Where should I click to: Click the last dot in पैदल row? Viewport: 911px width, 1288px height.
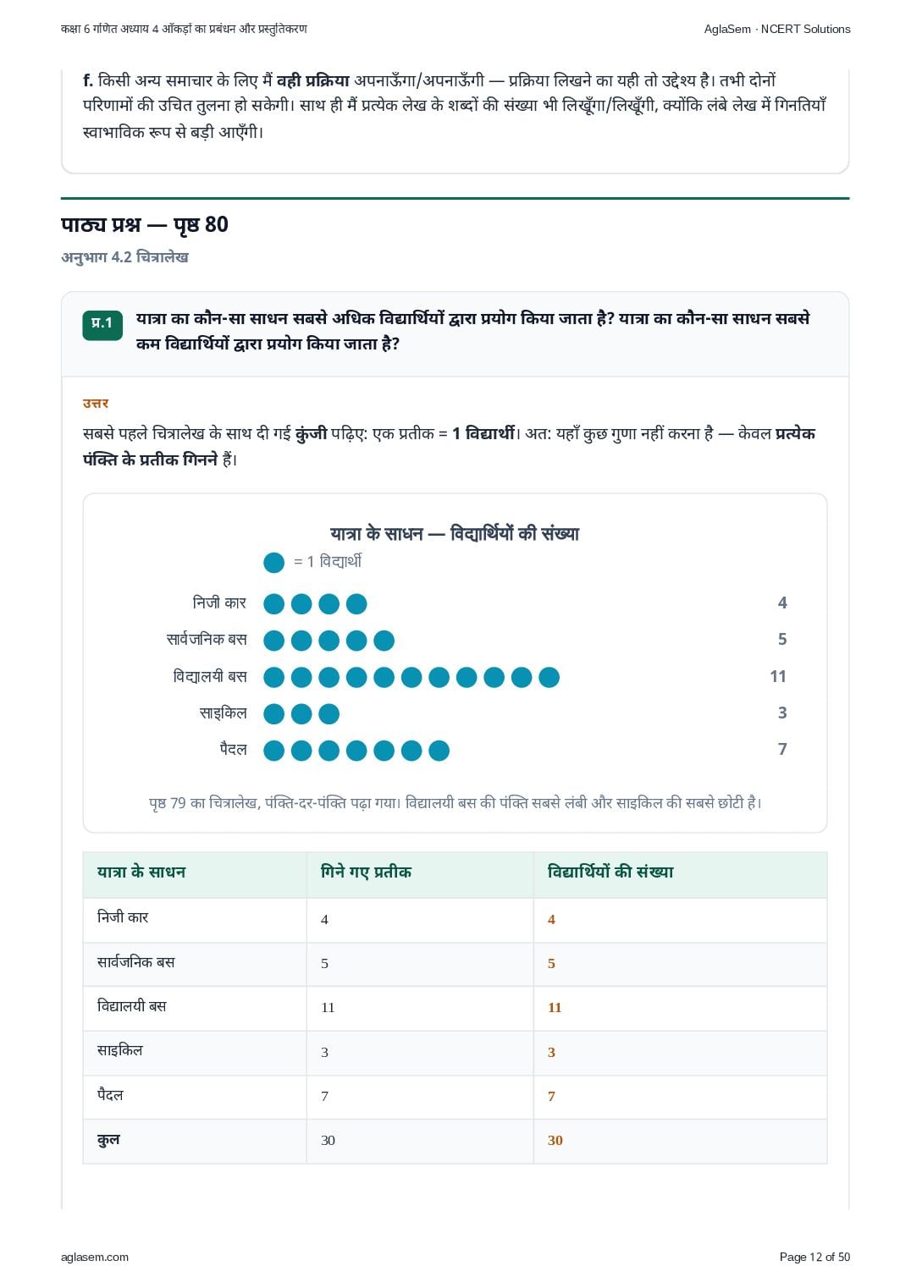point(439,751)
